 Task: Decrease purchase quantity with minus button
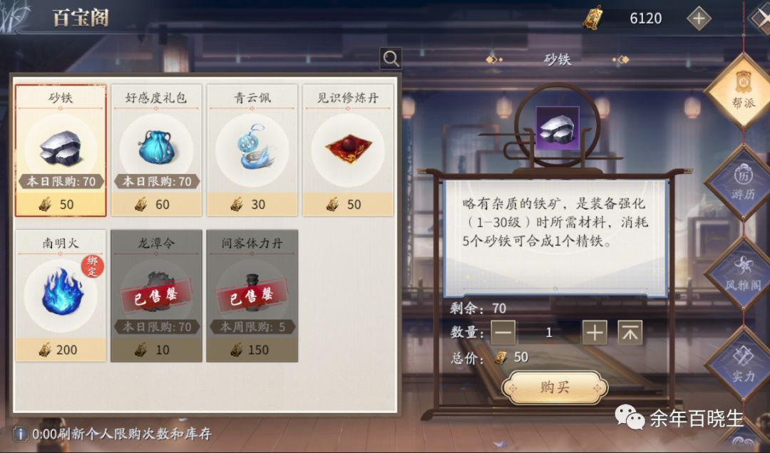(x=503, y=332)
